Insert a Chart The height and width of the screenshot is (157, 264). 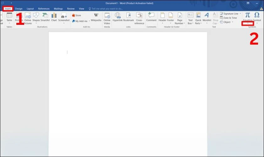tap(54, 17)
